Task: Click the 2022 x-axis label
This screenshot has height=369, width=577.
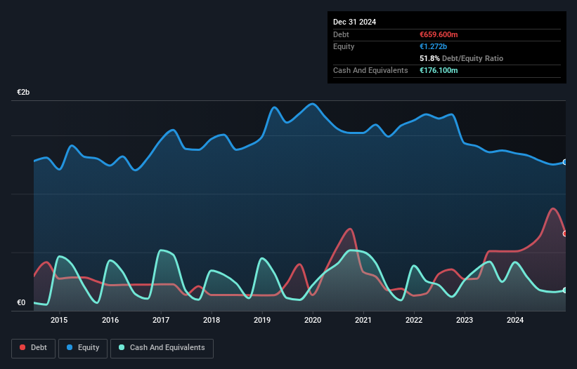Action: (x=414, y=320)
